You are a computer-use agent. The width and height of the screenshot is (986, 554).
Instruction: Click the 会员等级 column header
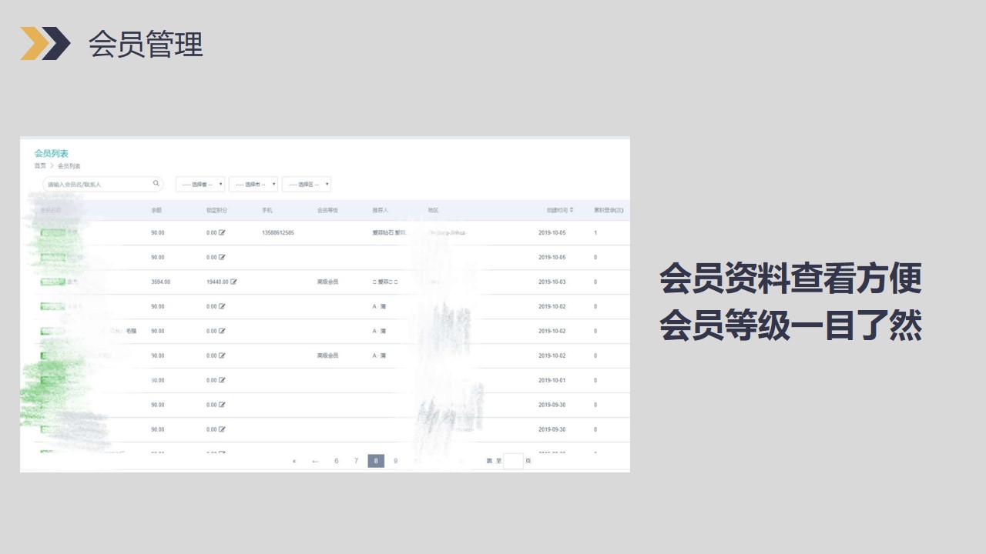(328, 210)
